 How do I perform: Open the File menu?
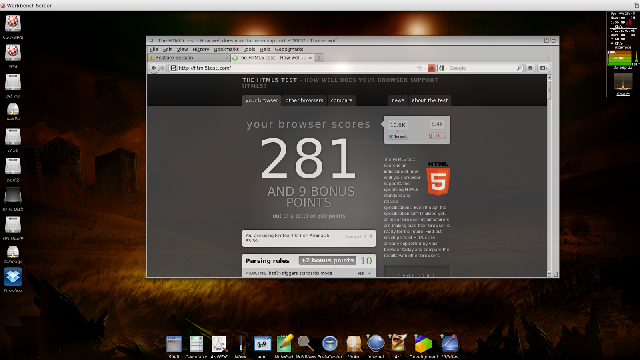click(x=154, y=50)
